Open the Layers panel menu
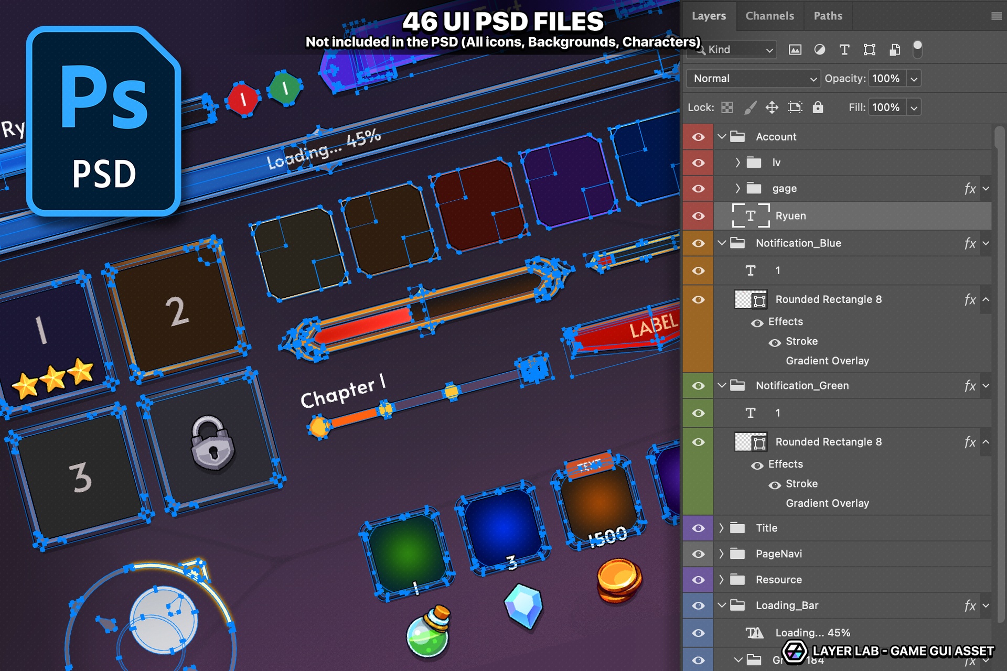Viewport: 1007px width, 671px height. (996, 16)
